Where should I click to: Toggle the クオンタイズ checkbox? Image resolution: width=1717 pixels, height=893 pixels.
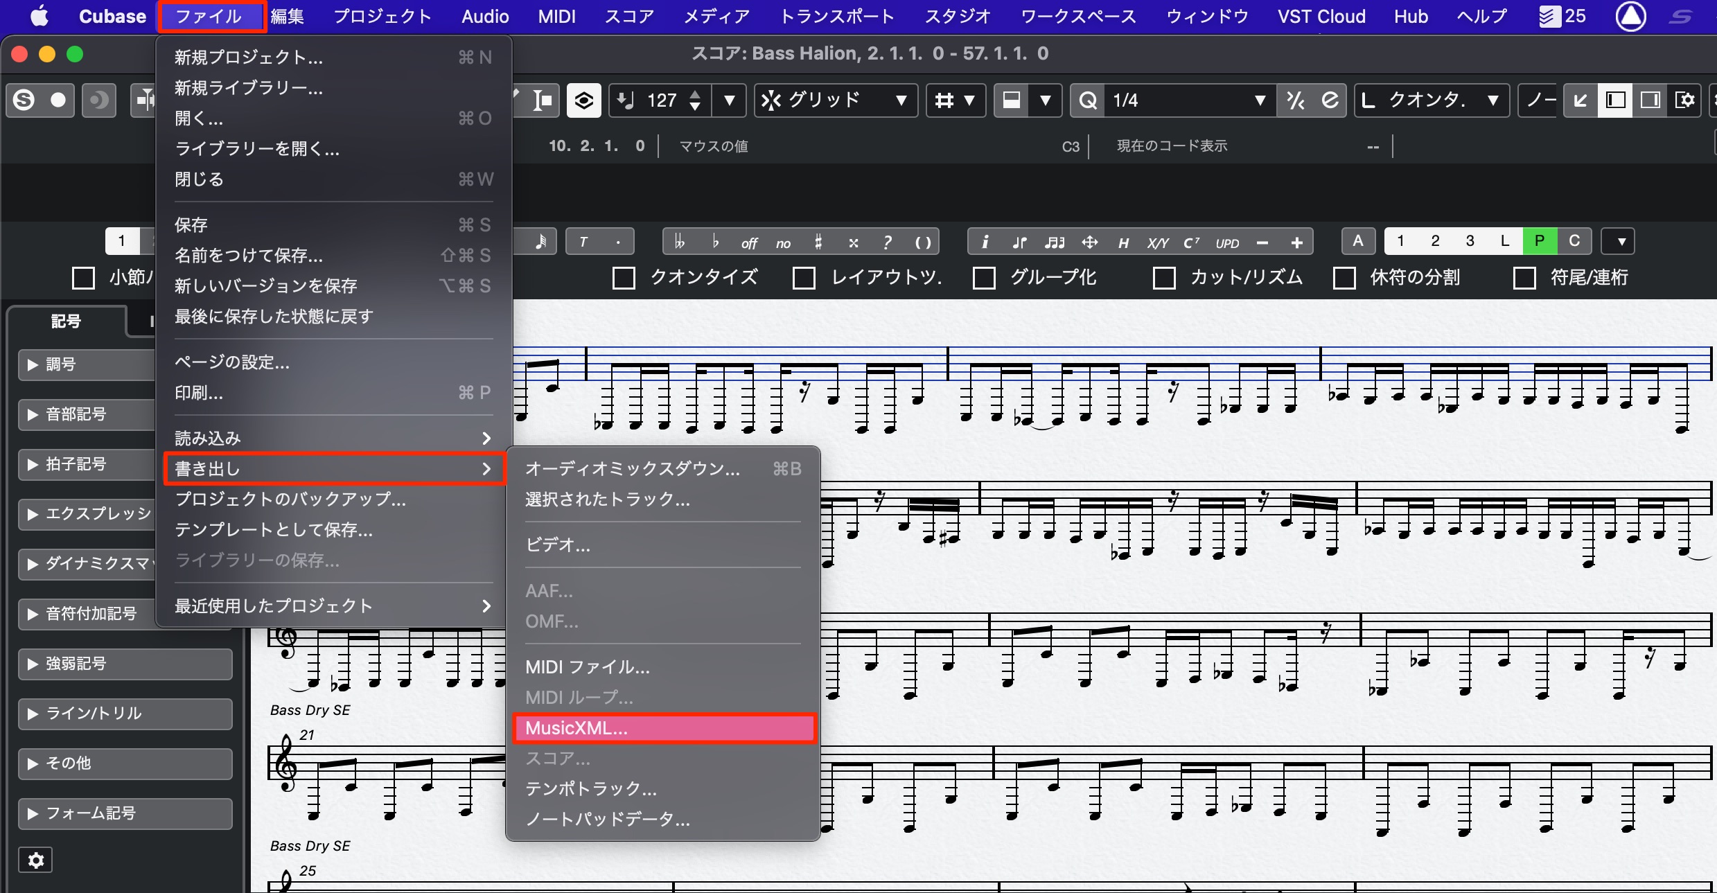pos(624,278)
